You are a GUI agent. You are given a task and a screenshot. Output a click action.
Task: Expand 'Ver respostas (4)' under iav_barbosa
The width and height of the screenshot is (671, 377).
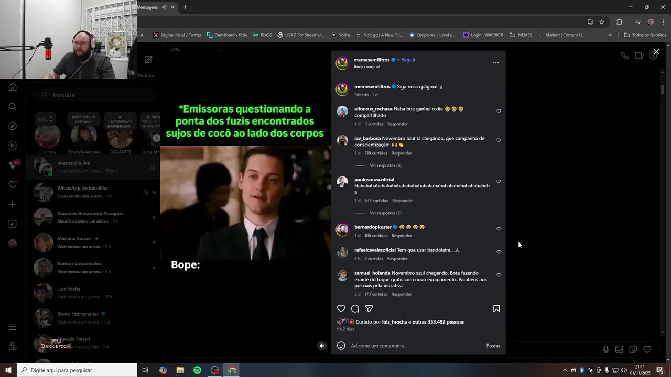tap(385, 165)
